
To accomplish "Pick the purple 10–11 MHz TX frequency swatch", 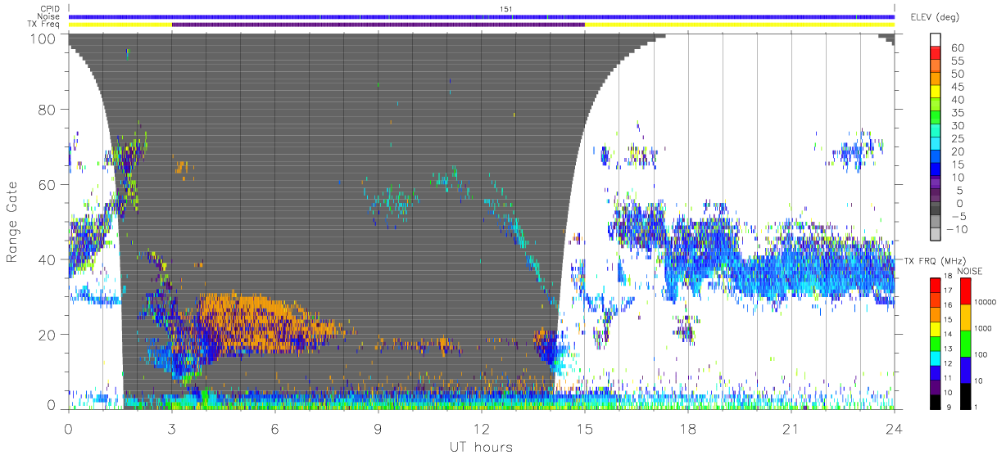I will pyautogui.click(x=935, y=385).
